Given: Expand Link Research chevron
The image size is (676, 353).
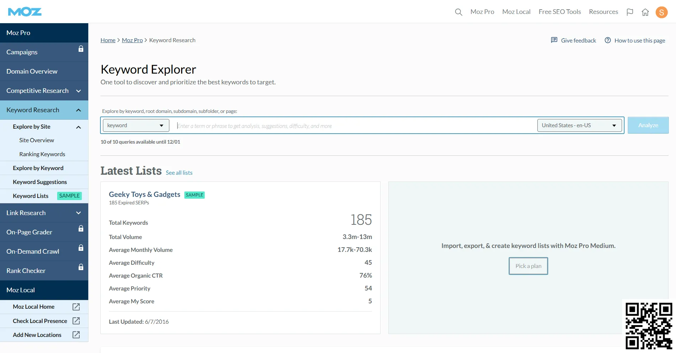Looking at the screenshot, I should (x=79, y=213).
